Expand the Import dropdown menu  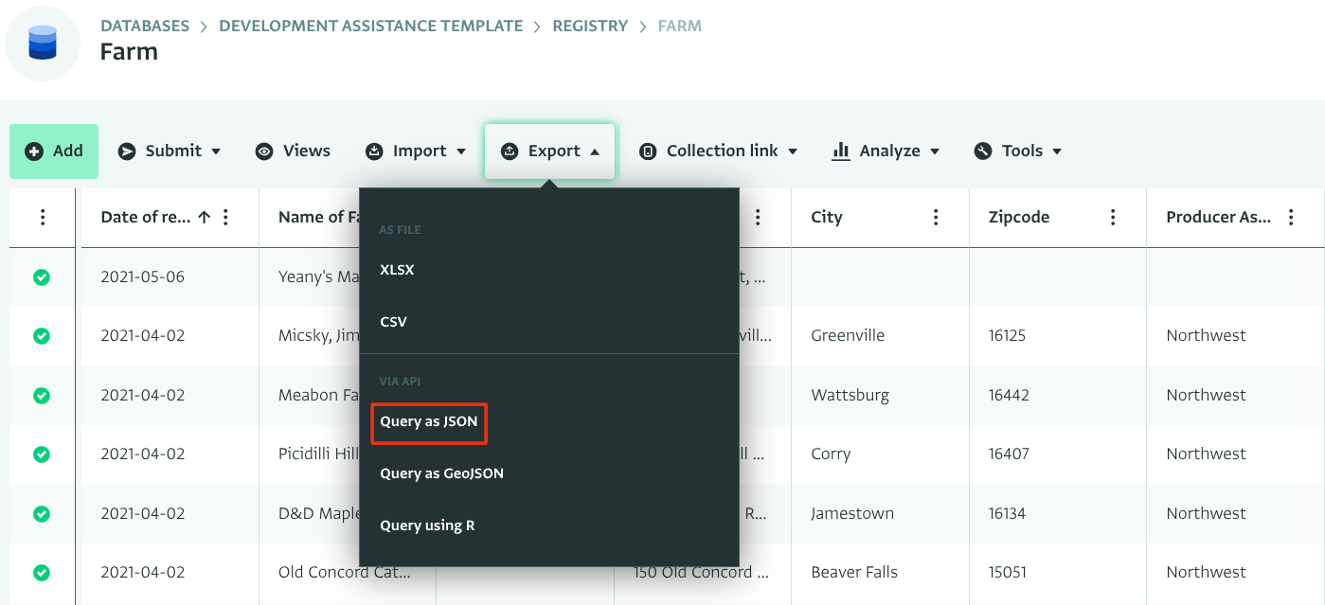click(x=416, y=151)
